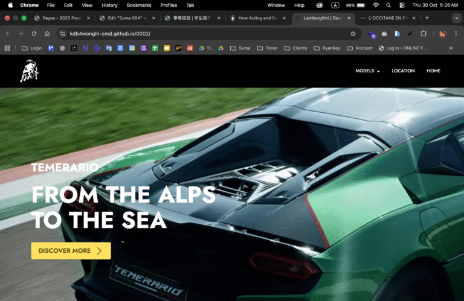Expand the MODELS dropdown menu
Image resolution: width=464 pixels, height=301 pixels.
tap(367, 71)
